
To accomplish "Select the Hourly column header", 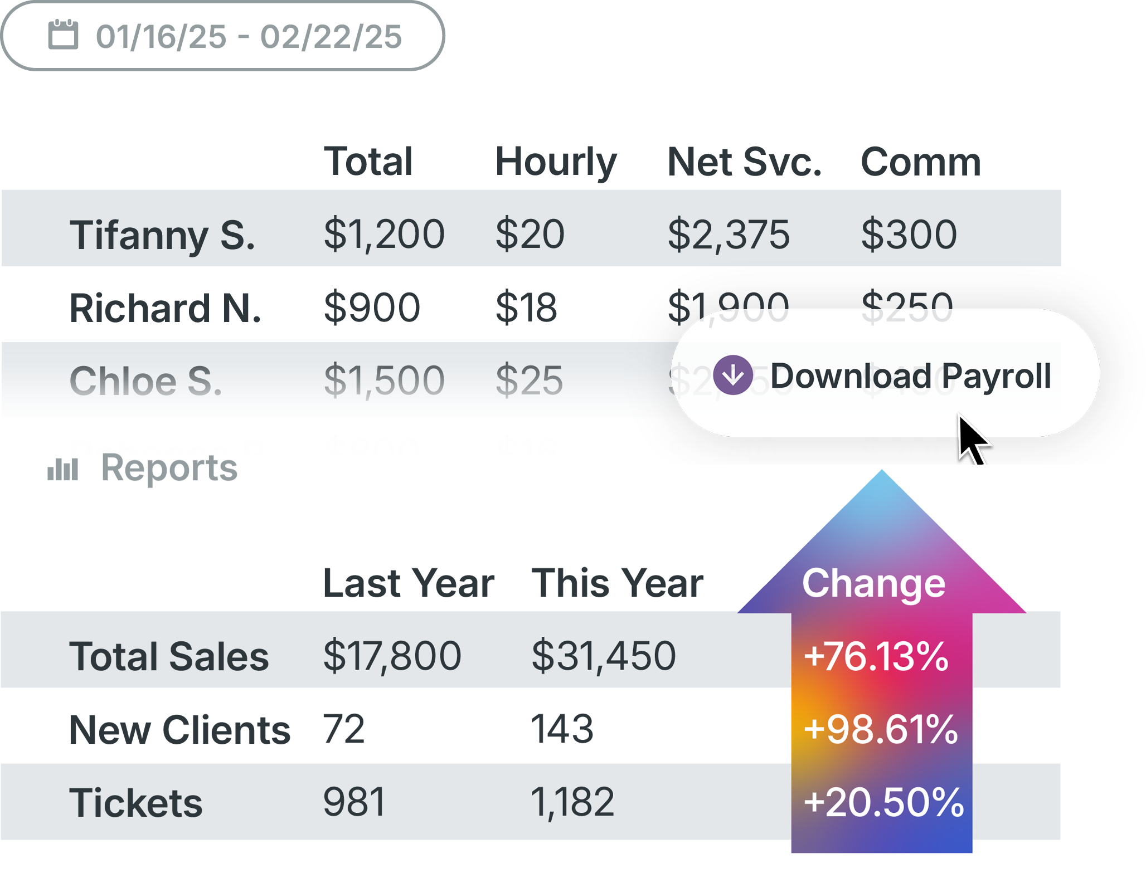I will [556, 163].
